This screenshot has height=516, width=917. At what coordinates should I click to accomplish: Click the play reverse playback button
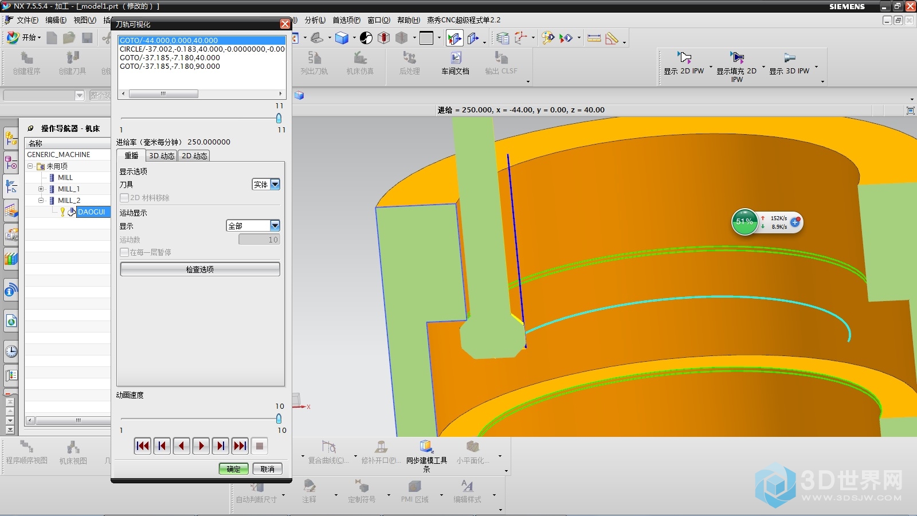182,446
